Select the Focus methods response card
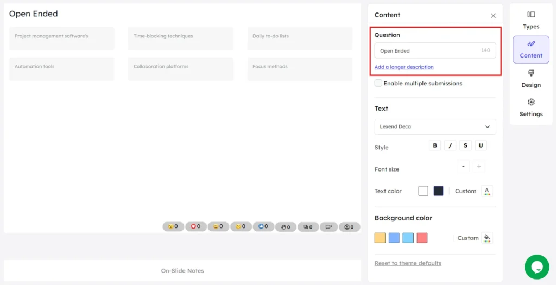This screenshot has height=285, width=556. click(300, 69)
